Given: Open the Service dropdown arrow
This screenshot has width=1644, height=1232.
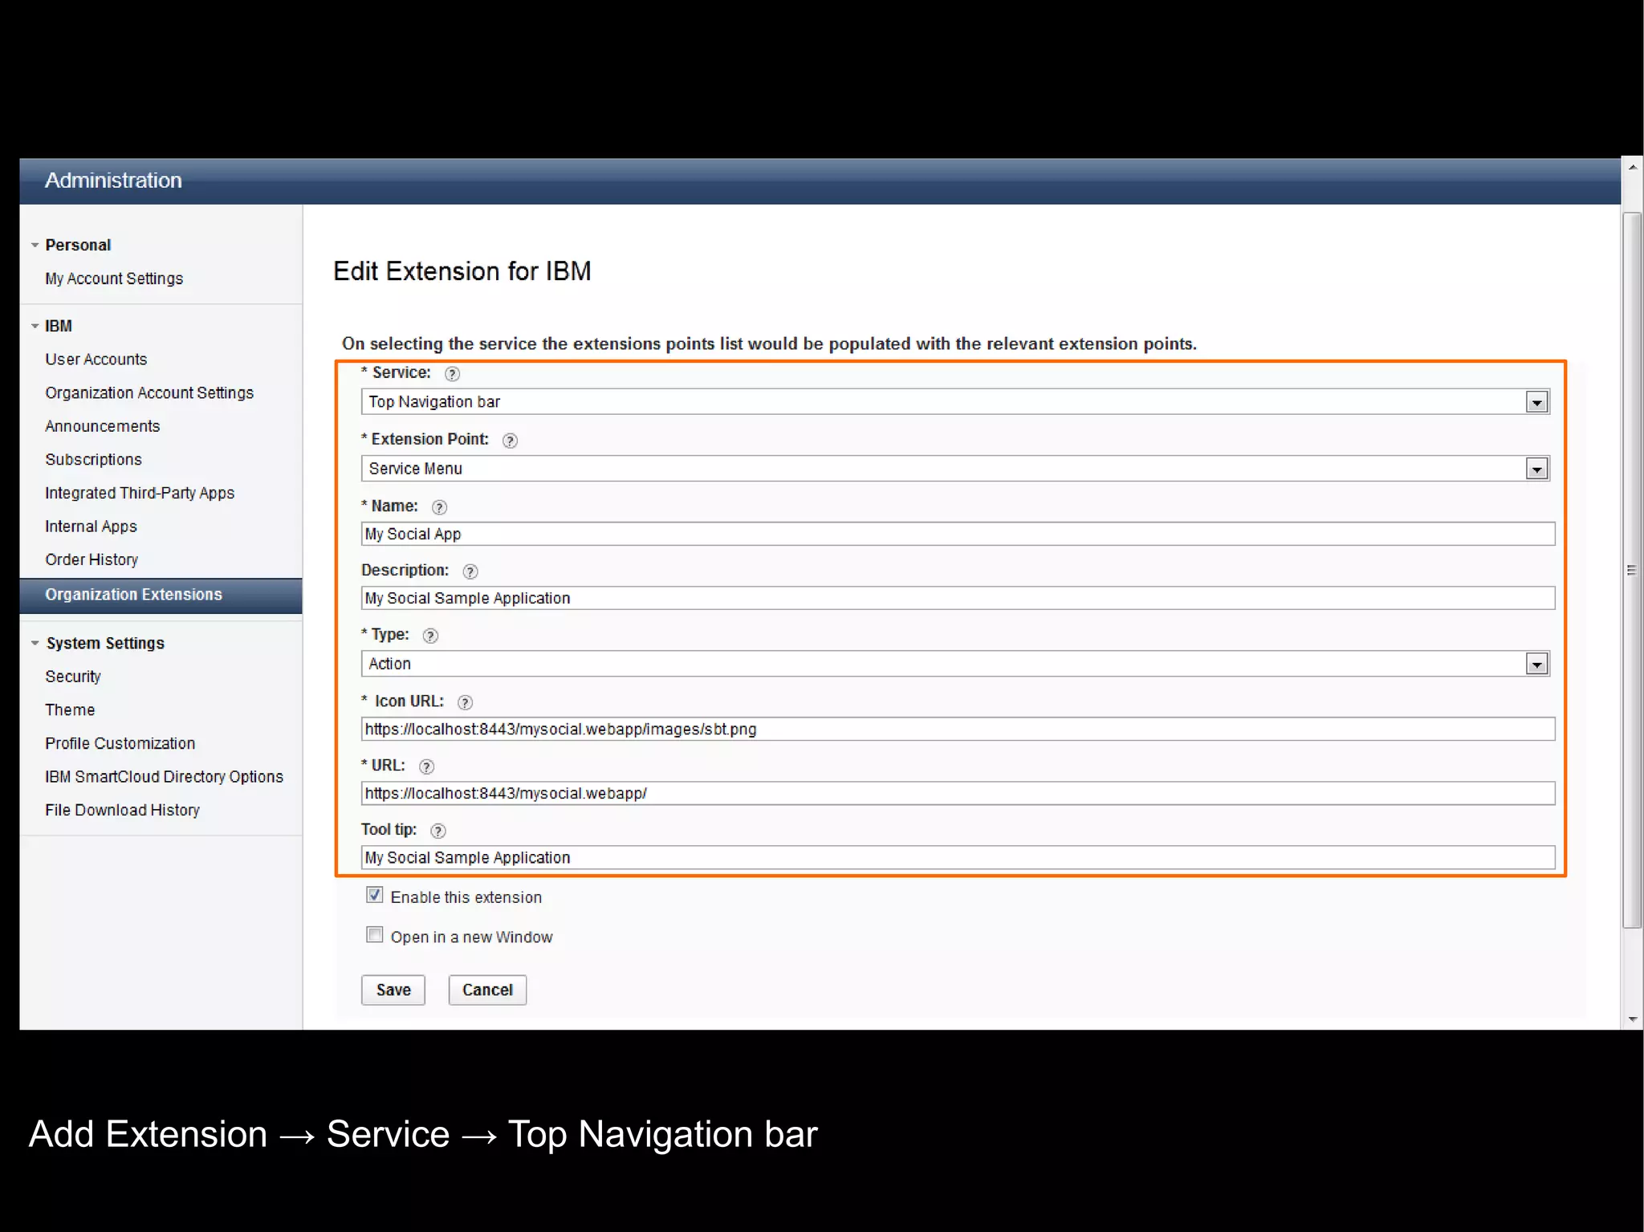Looking at the screenshot, I should 1536,402.
